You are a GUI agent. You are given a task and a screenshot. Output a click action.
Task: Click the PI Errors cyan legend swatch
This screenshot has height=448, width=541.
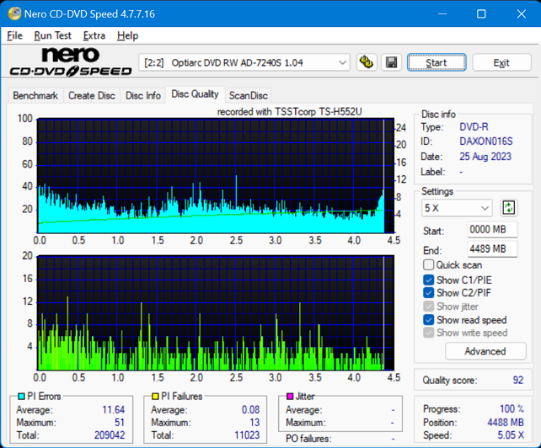(x=21, y=397)
